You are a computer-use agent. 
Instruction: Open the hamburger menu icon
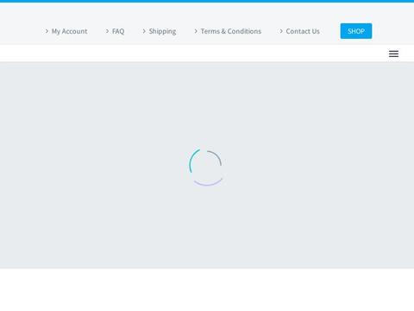click(393, 54)
